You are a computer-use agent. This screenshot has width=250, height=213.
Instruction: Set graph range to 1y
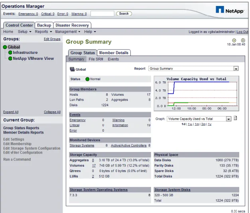click(209, 124)
